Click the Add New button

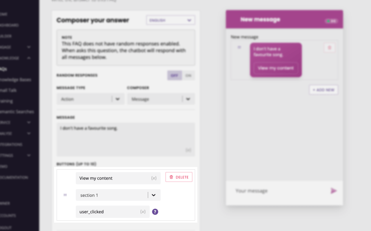pos(323,90)
